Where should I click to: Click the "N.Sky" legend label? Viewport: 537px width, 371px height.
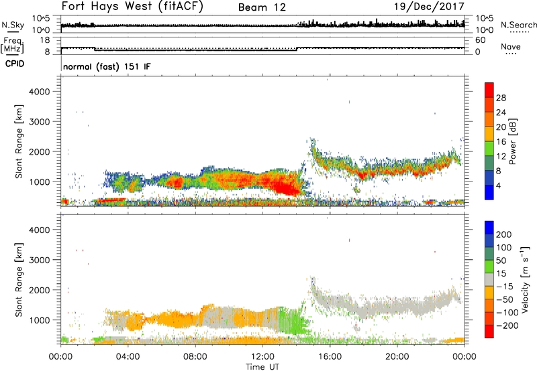[x=13, y=25]
